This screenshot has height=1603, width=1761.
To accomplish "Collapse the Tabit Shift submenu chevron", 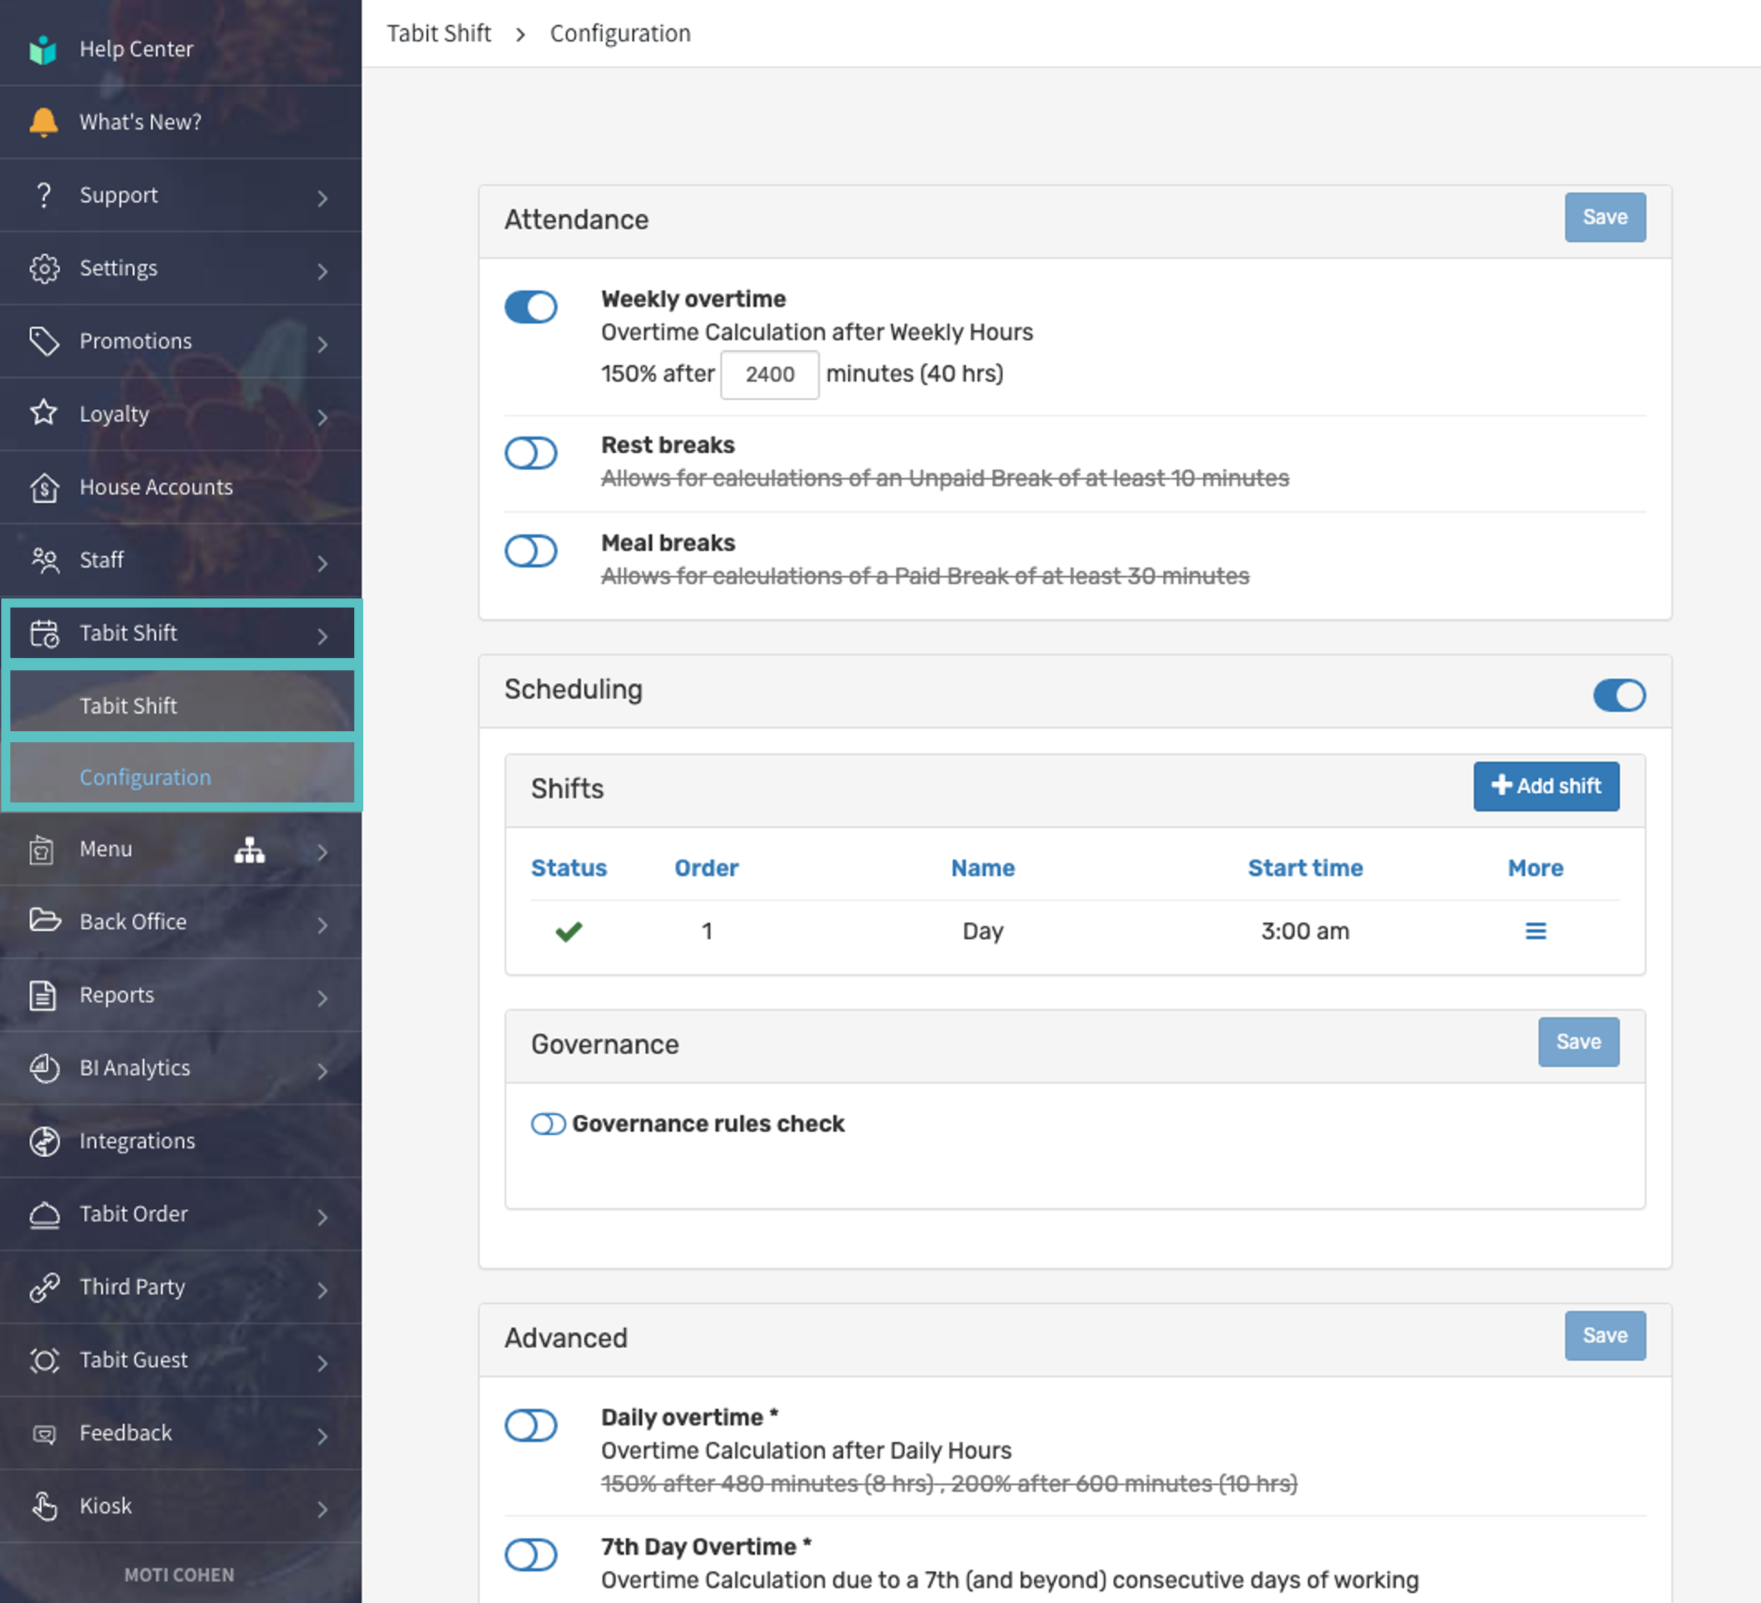I will [x=323, y=636].
